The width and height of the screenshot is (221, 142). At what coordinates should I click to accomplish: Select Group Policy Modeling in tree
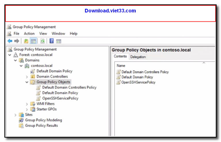43,120
